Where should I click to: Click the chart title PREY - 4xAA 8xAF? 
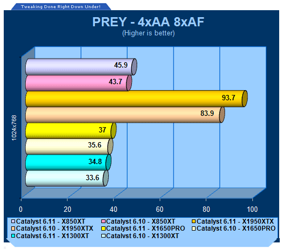coord(148,22)
